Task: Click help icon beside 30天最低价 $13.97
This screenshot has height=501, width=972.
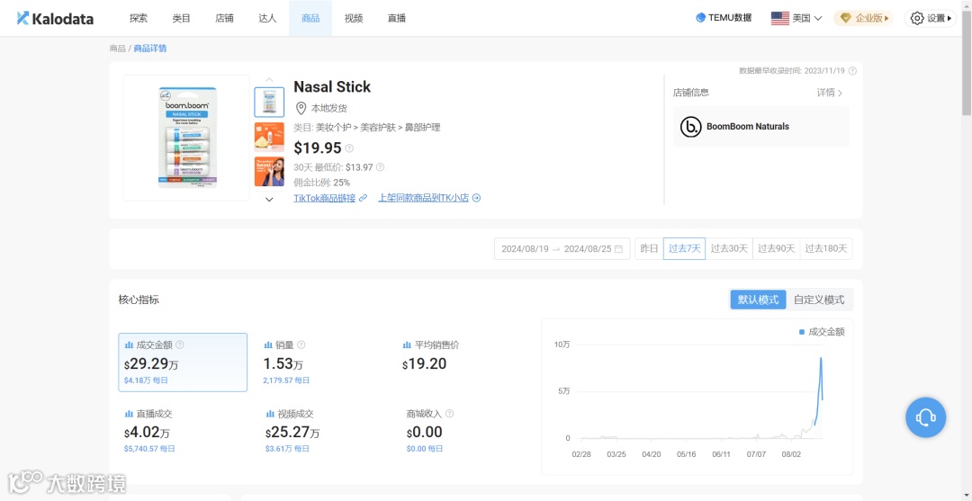Action: [x=380, y=166]
